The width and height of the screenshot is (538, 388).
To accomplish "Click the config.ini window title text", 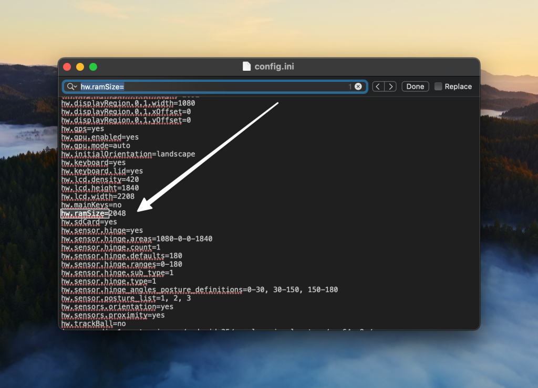I will pyautogui.click(x=274, y=66).
